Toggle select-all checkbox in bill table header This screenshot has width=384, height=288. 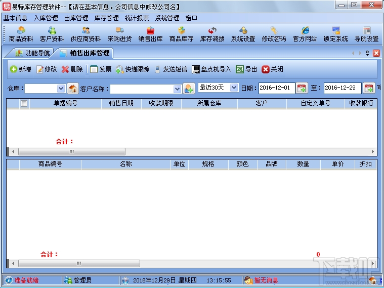coord(24,104)
